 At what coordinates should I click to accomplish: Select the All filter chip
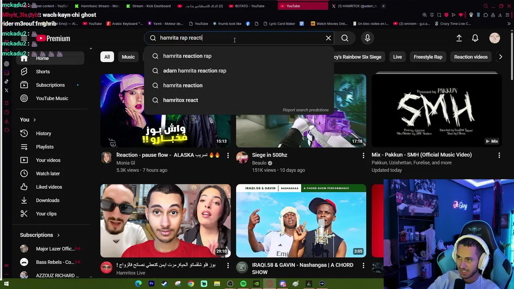(x=107, y=57)
